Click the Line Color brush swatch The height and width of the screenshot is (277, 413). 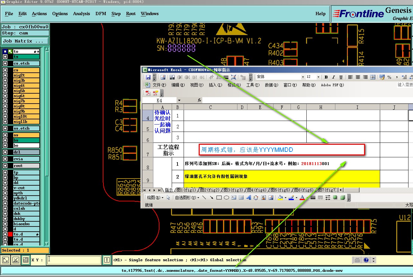click(291, 198)
